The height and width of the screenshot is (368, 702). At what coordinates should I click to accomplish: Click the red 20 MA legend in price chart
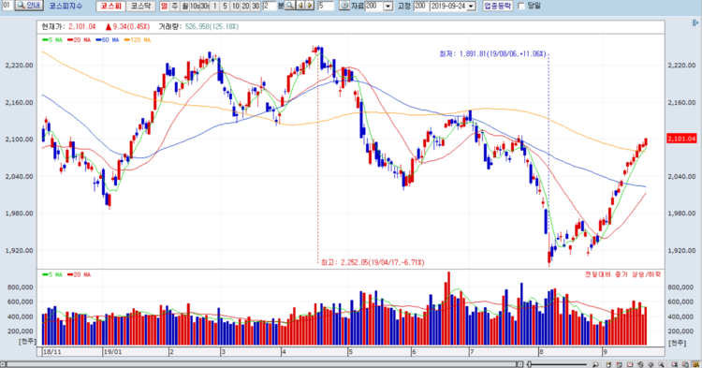[80, 40]
